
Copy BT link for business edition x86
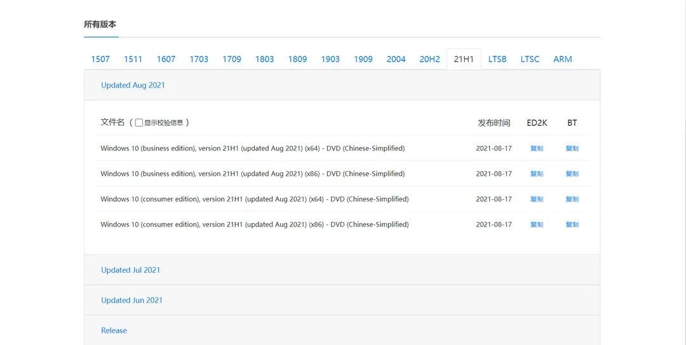(x=572, y=174)
